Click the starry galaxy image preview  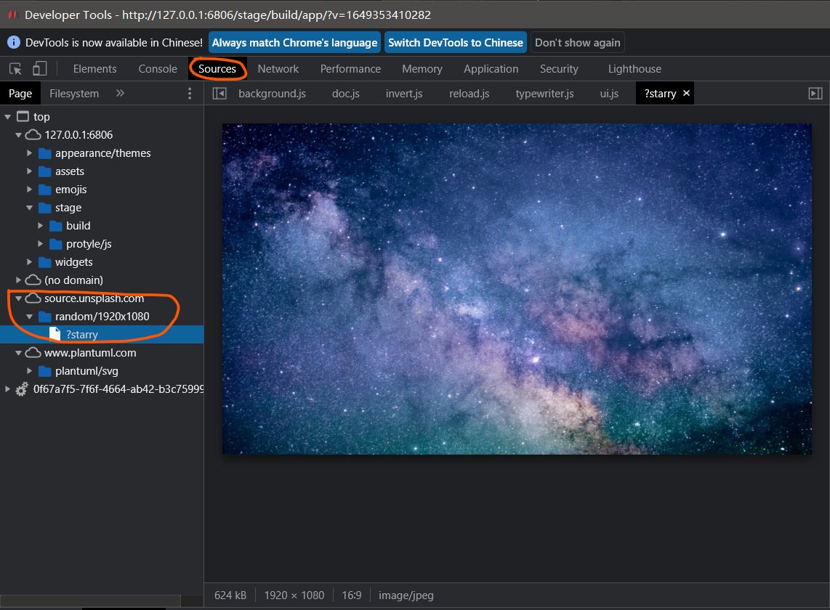pyautogui.click(x=516, y=289)
